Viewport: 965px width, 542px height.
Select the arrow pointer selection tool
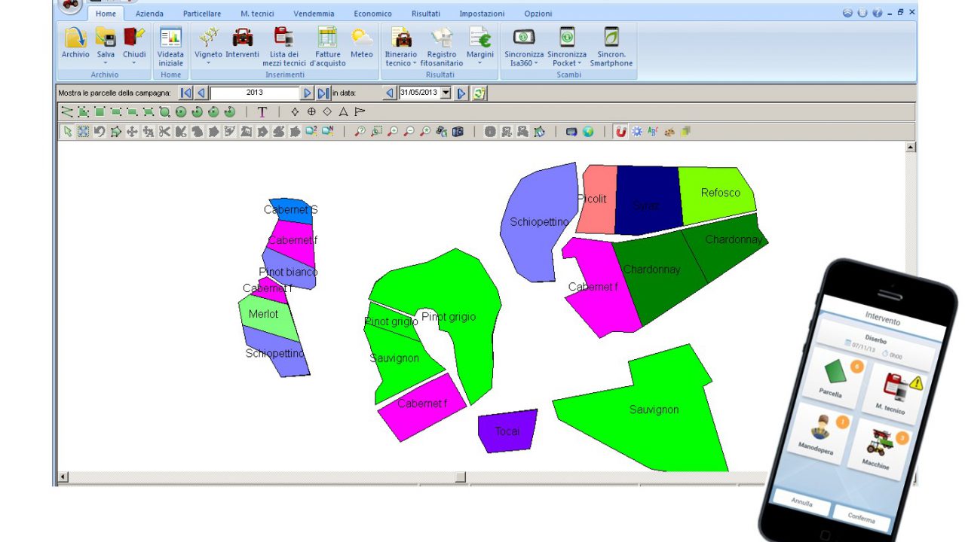67,132
